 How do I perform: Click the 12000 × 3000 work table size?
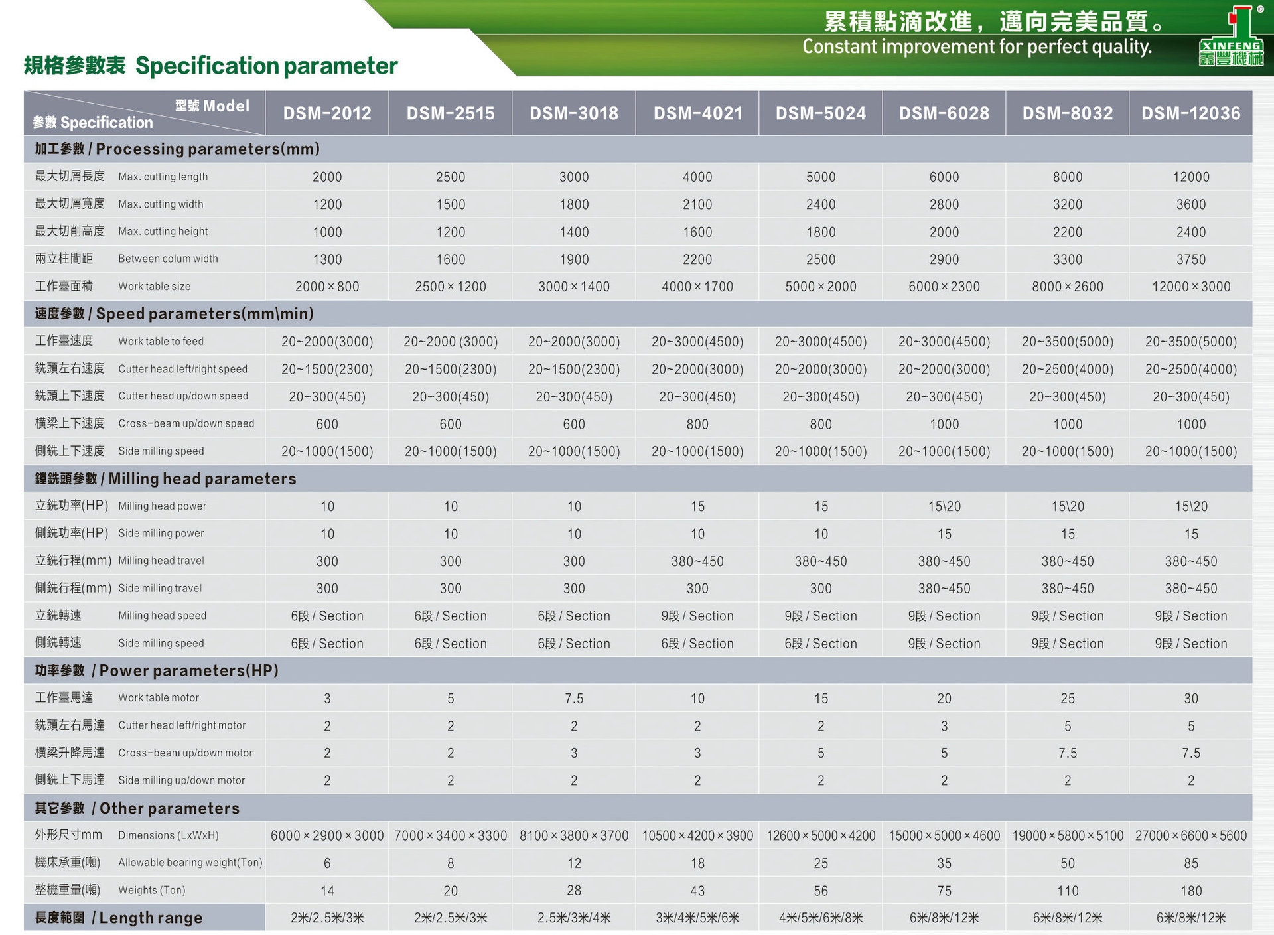click(1191, 287)
